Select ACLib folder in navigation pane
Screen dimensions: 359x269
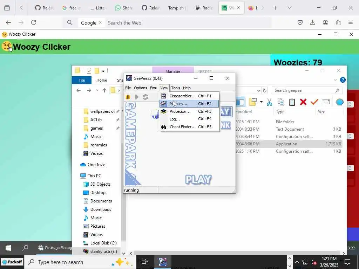tap(96, 120)
